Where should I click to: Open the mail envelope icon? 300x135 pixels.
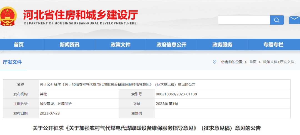click(x=294, y=20)
